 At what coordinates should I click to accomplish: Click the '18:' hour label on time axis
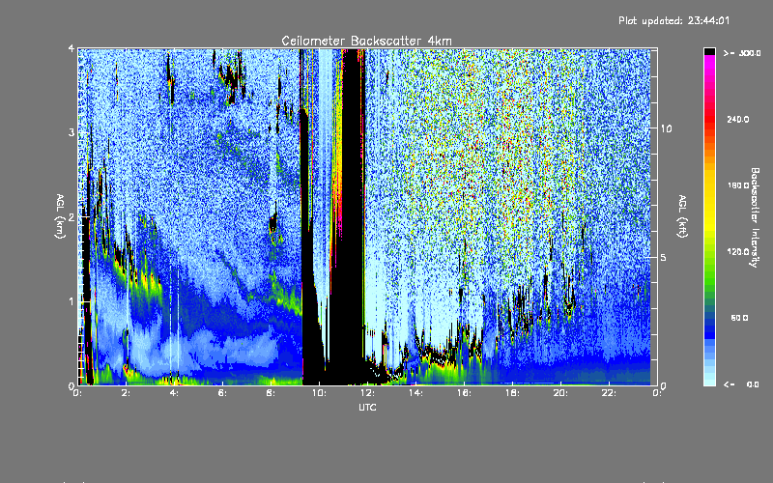(513, 393)
